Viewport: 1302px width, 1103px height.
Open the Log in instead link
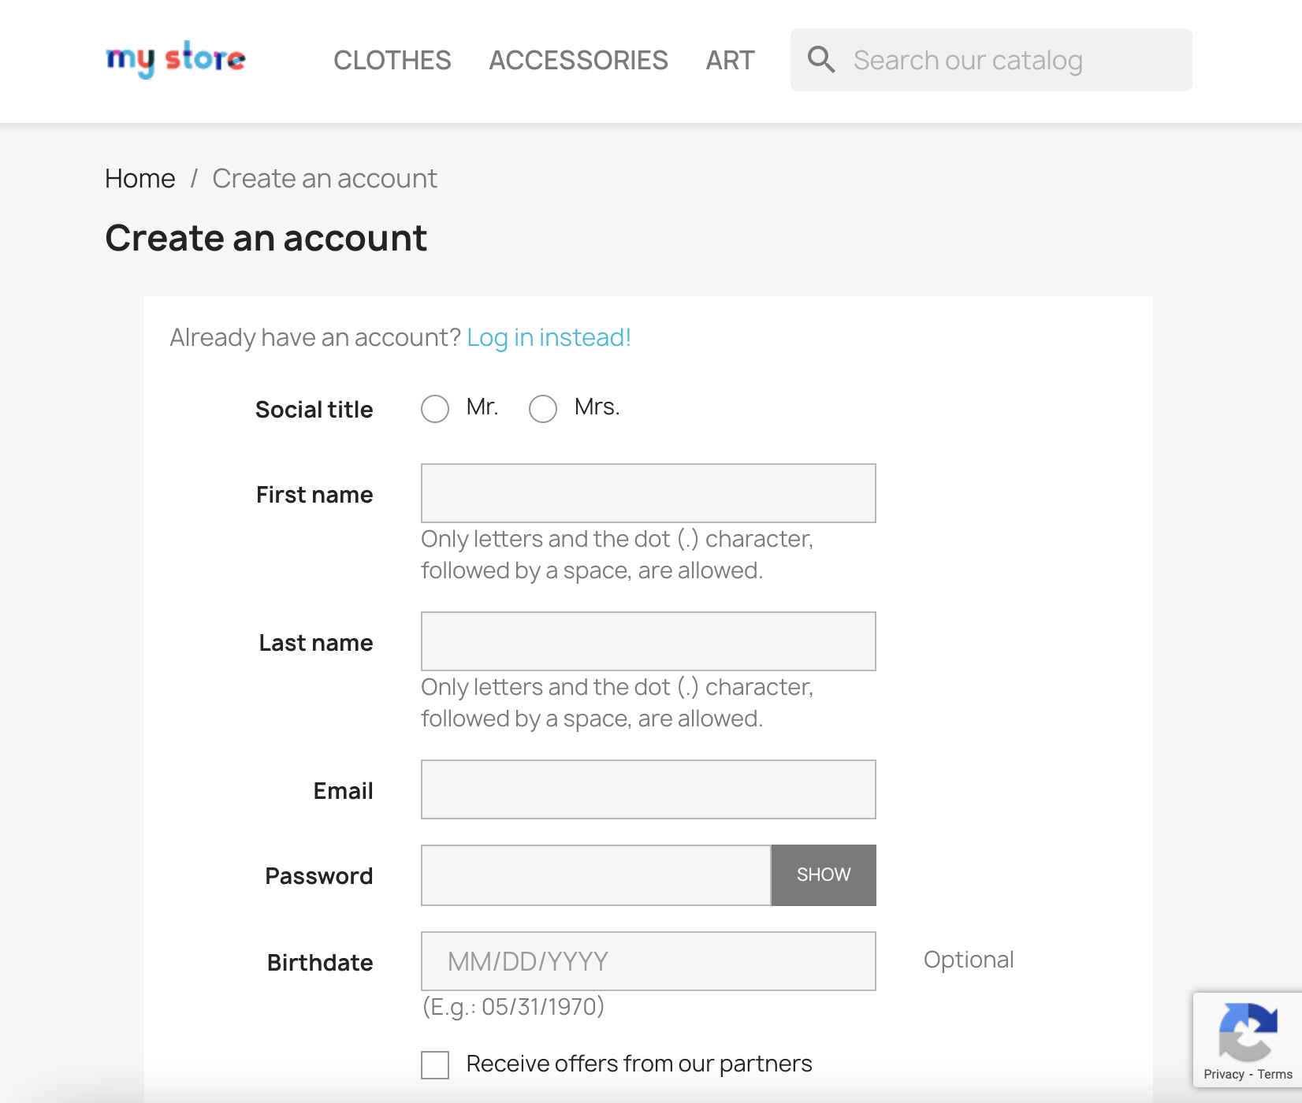pyautogui.click(x=548, y=337)
